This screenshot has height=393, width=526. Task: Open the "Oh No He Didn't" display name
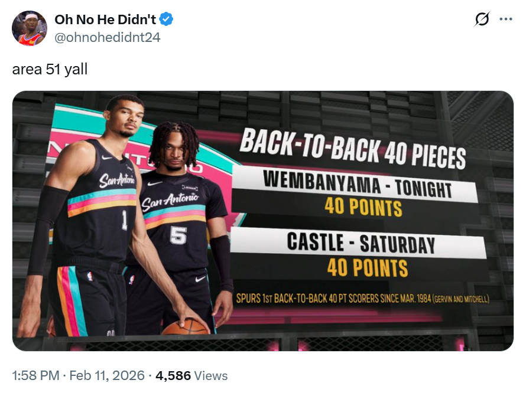(105, 19)
